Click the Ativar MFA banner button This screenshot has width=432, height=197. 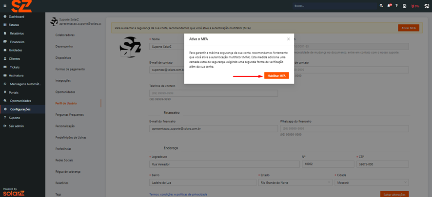[408, 28]
